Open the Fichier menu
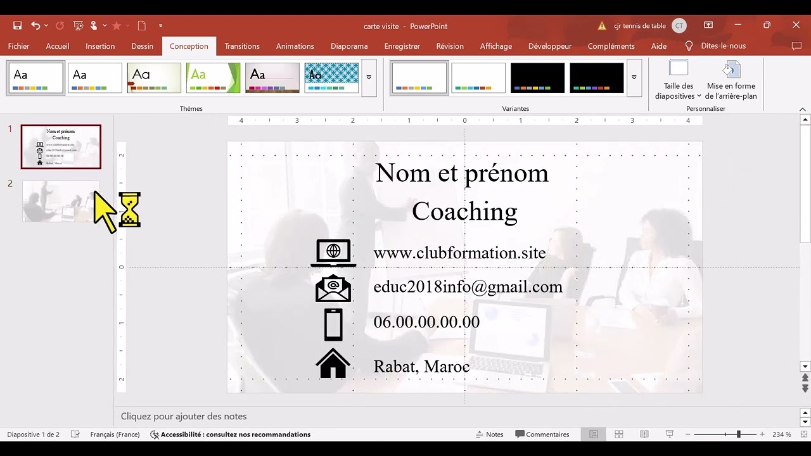The width and height of the screenshot is (811, 456). point(18,46)
